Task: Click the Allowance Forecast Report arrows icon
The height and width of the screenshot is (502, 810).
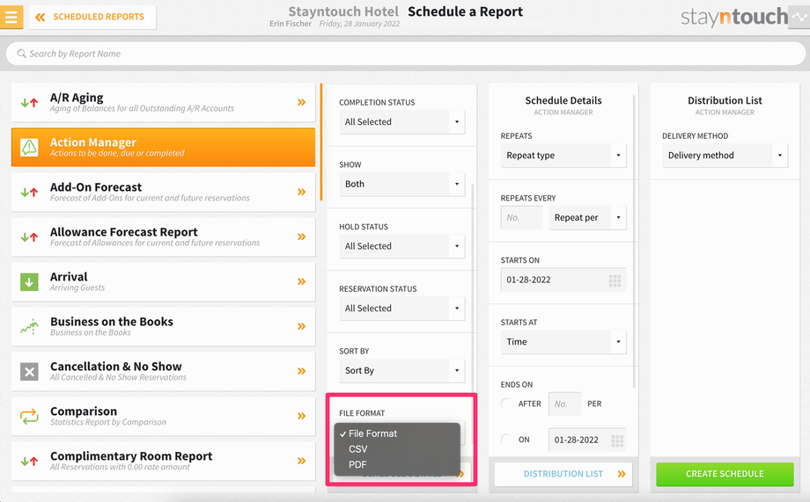Action: 29,236
